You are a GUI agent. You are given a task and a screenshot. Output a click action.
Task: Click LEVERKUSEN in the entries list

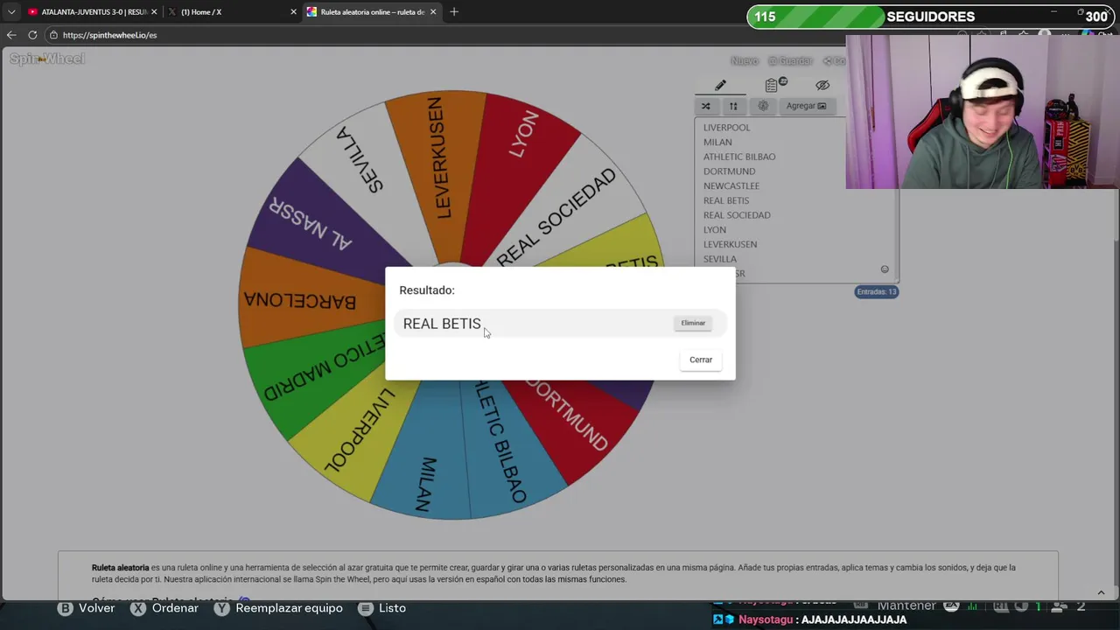(730, 244)
